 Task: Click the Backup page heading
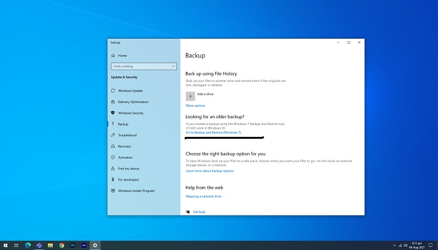(195, 56)
